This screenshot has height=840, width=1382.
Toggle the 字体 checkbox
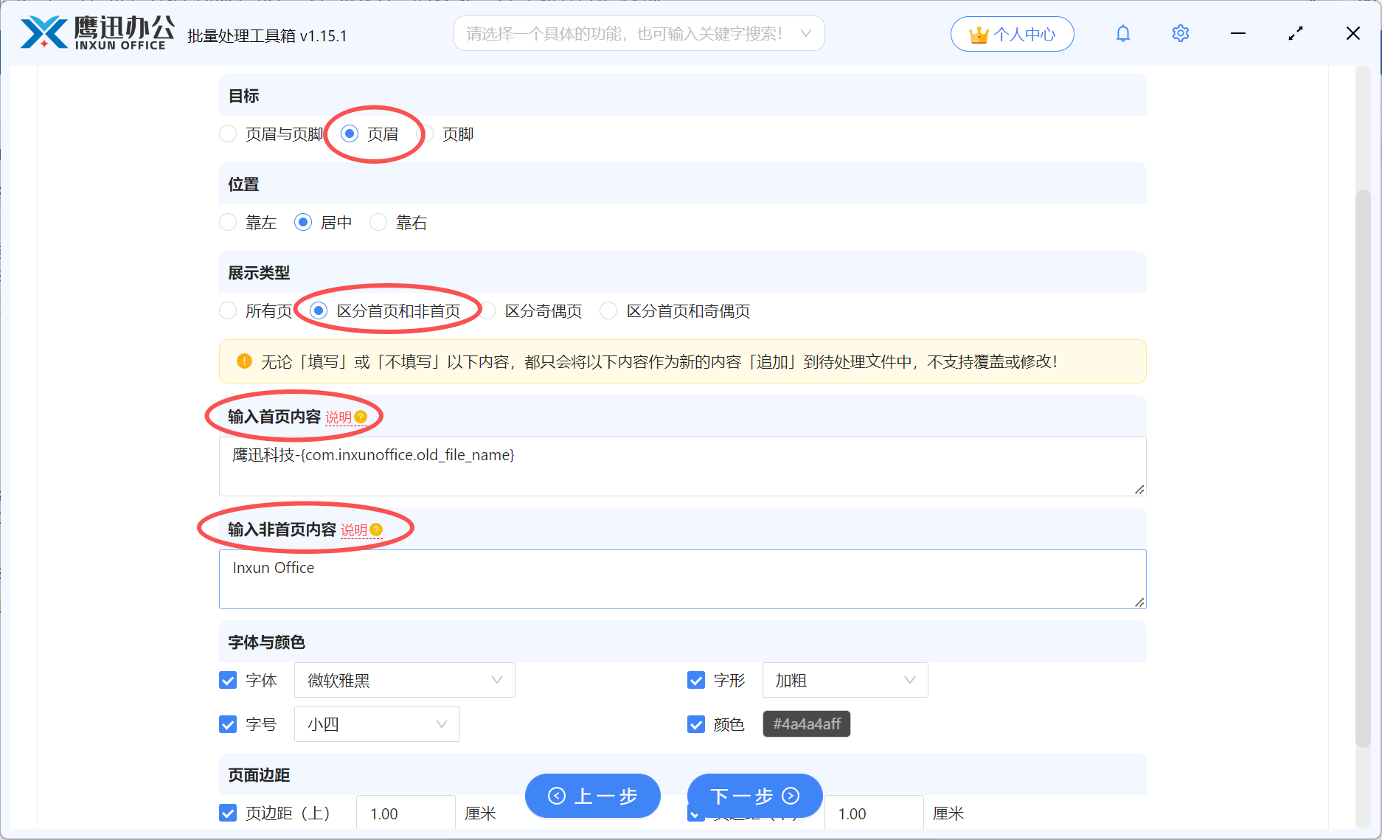click(228, 680)
